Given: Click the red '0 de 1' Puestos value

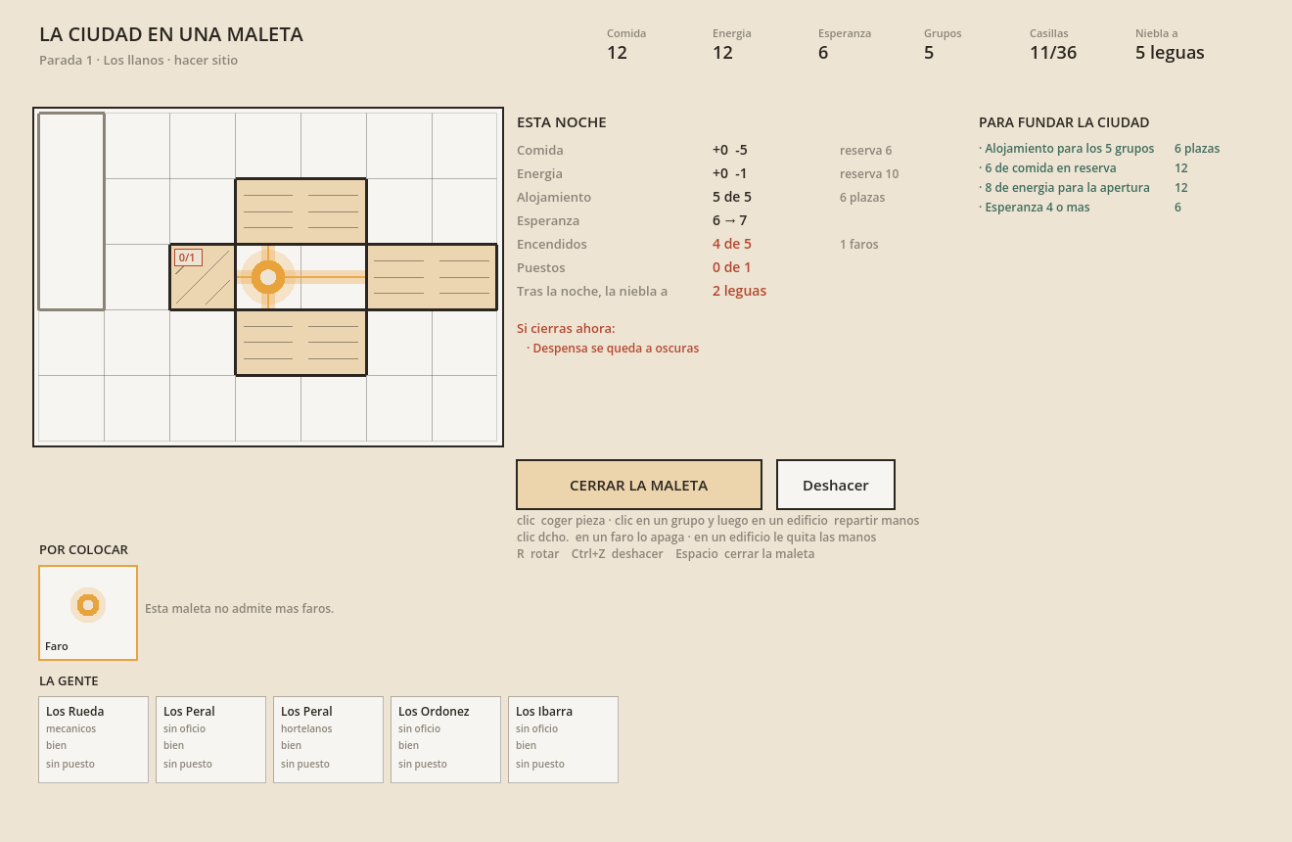Looking at the screenshot, I should [x=732, y=267].
